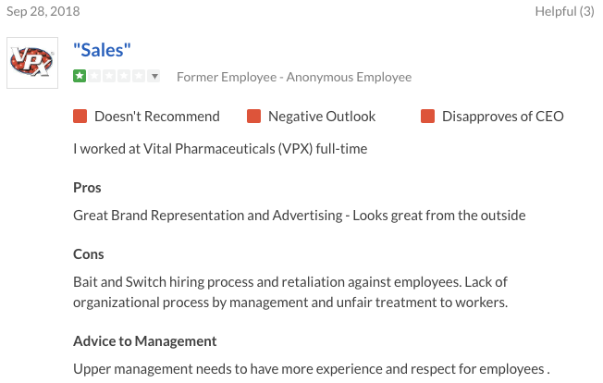The image size is (603, 383).
Task: Click Former Employee - Anonymous Employee text
Action: pyautogui.click(x=294, y=77)
